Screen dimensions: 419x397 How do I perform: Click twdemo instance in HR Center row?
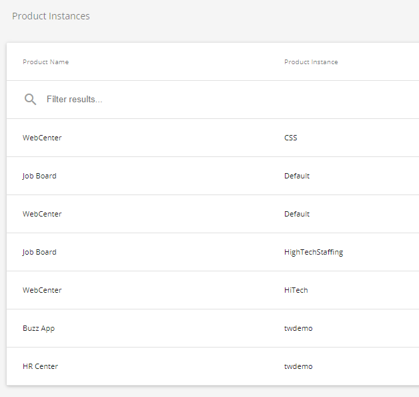tap(298, 366)
